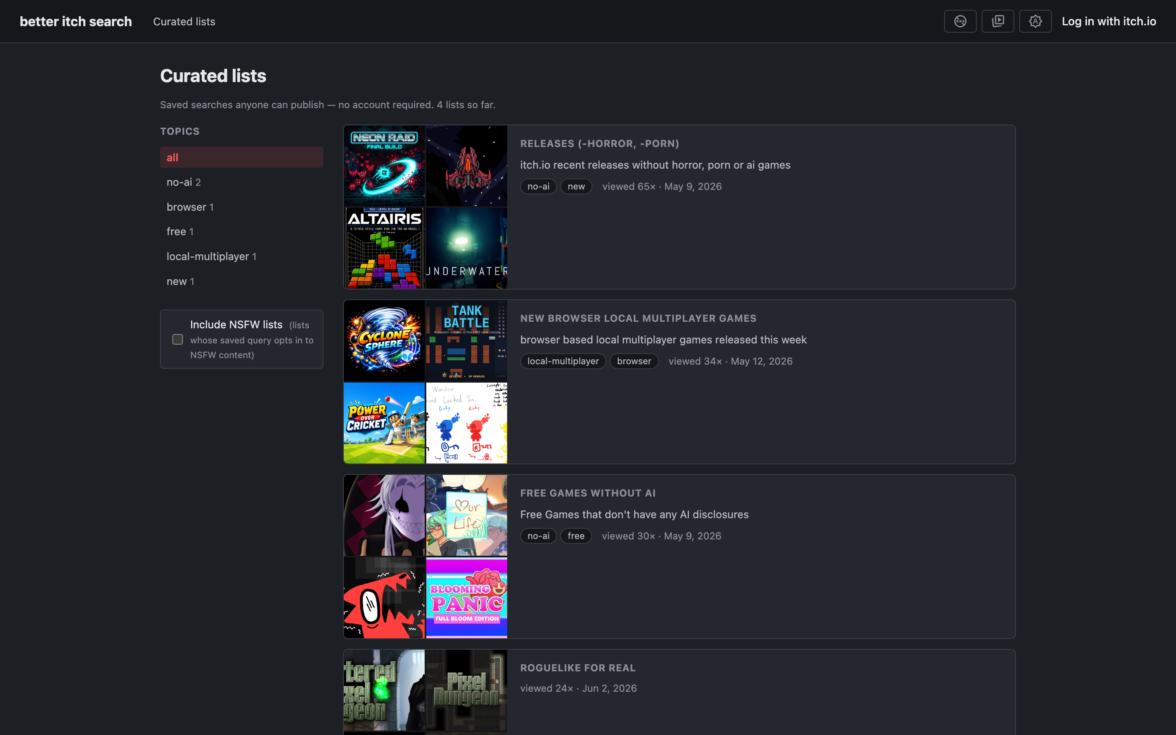Click 'viewed 65× · May 9, 2026' text
Image resolution: width=1176 pixels, height=735 pixels.
click(662, 186)
